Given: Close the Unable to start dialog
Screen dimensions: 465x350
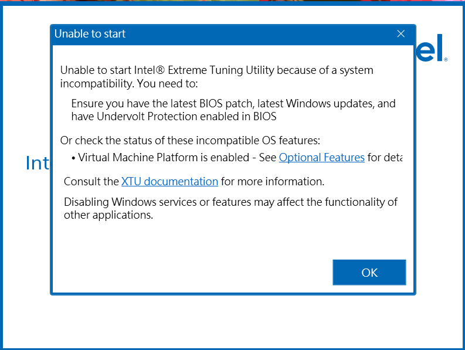Looking at the screenshot, I should point(401,34).
